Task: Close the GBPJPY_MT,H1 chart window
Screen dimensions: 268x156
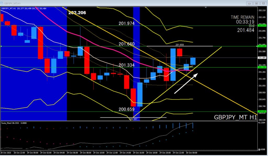Action: tap(263, 3)
